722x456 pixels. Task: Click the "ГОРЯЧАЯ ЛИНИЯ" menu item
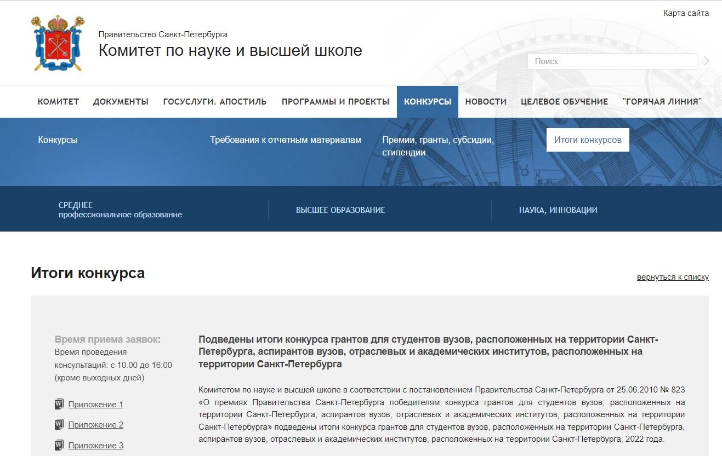click(x=662, y=102)
